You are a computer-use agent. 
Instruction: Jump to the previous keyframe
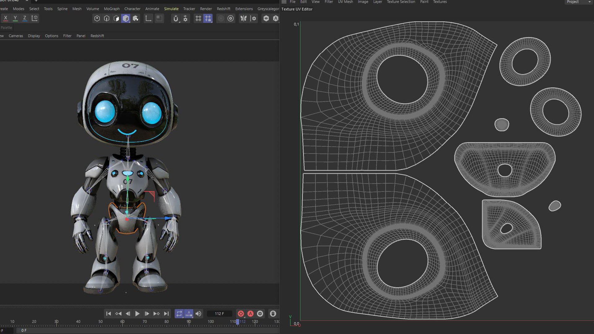tap(118, 314)
